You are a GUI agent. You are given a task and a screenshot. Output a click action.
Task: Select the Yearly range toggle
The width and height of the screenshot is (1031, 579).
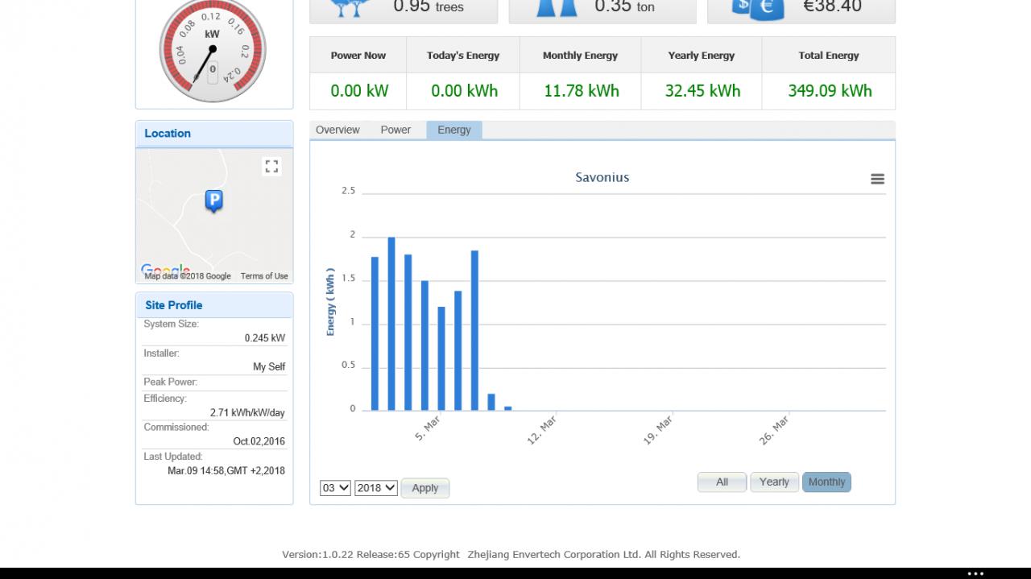774,482
